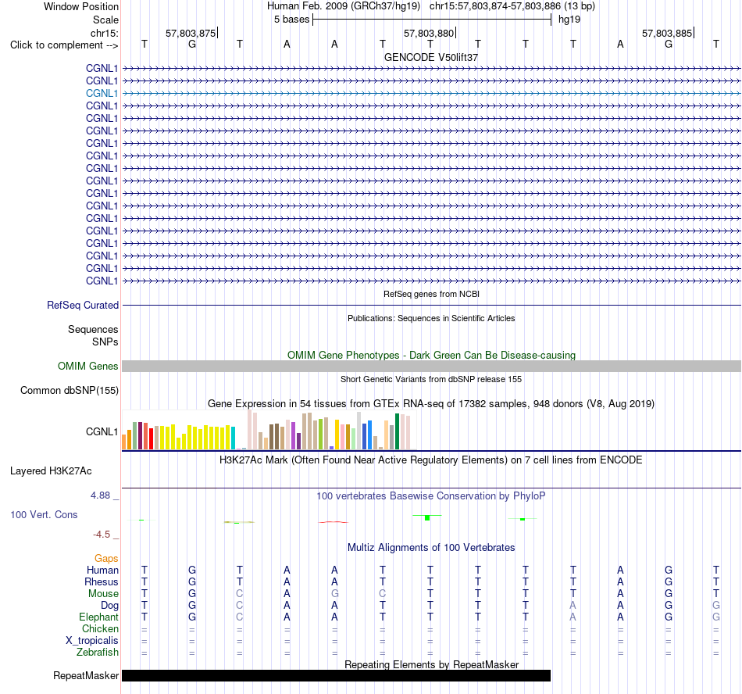Image resolution: width=742 pixels, height=694 pixels.
Task: Open the Layered H3K27Ac track label
Action: (51, 470)
